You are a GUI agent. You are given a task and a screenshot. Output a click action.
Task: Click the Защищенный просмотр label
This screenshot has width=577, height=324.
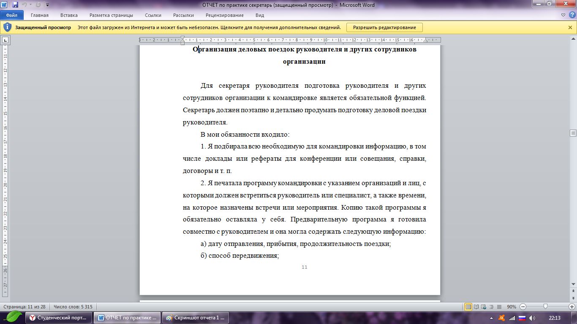pyautogui.click(x=43, y=27)
